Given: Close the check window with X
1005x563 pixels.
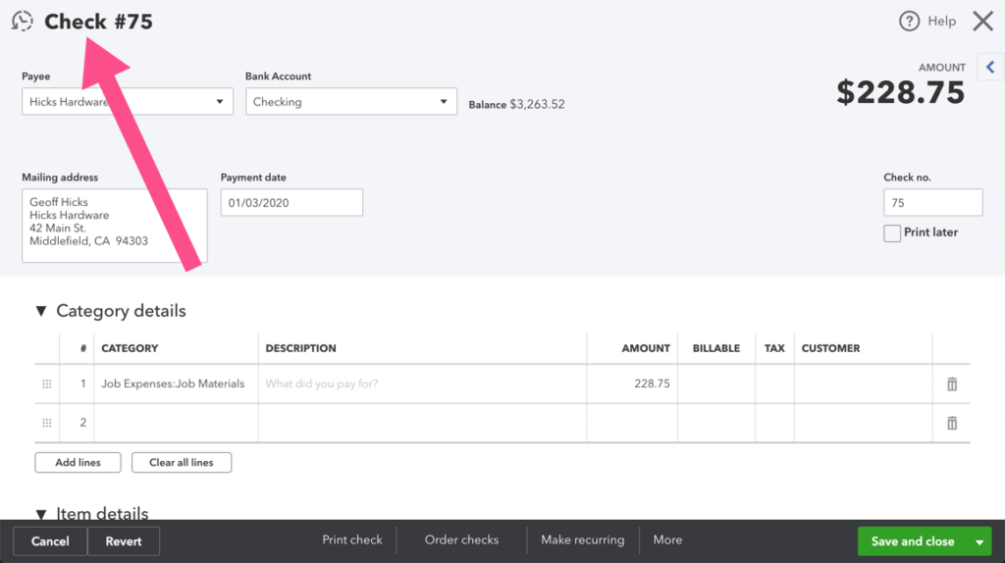Looking at the screenshot, I should [x=982, y=22].
